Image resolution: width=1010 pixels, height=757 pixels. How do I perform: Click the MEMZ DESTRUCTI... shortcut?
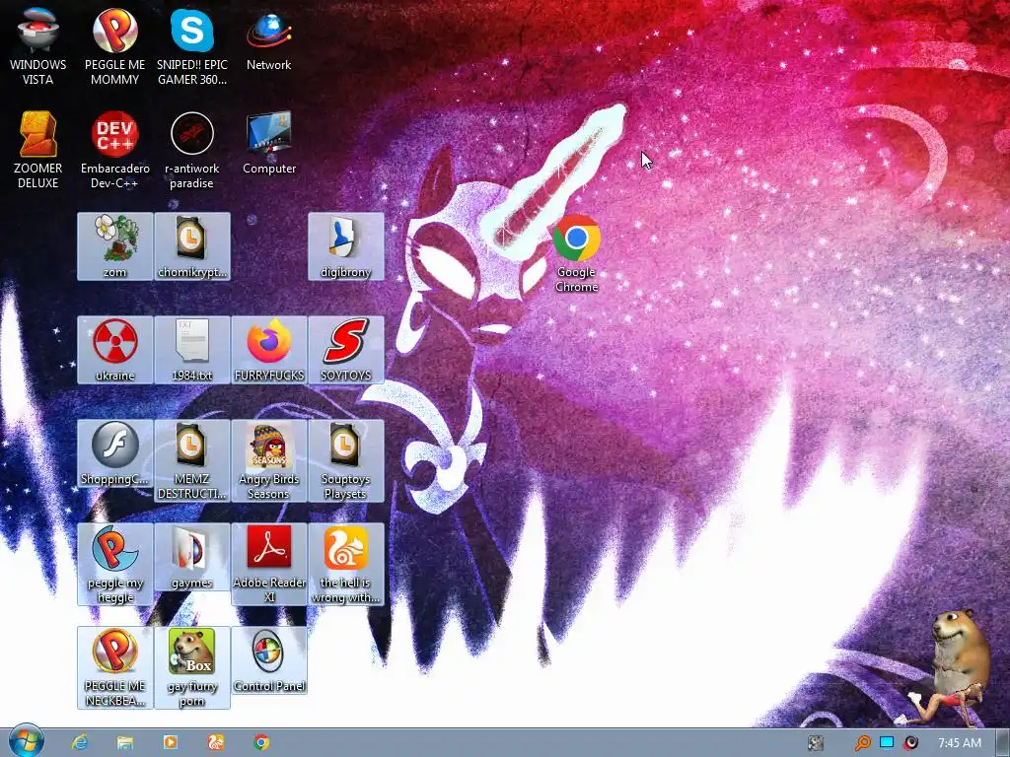point(192,461)
